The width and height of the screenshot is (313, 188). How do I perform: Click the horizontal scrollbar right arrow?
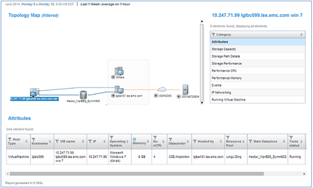[x=304, y=174]
